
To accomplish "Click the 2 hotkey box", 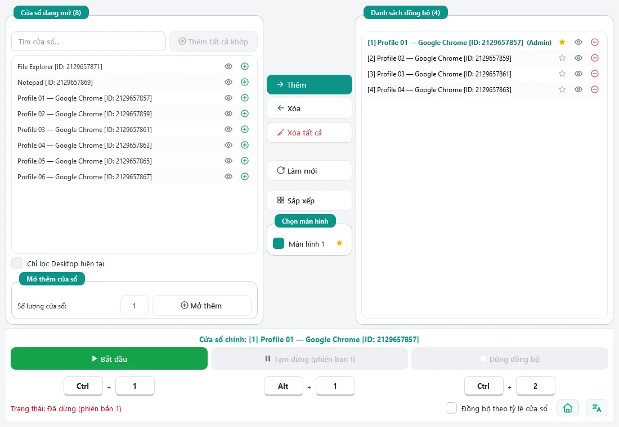I will [x=535, y=386].
